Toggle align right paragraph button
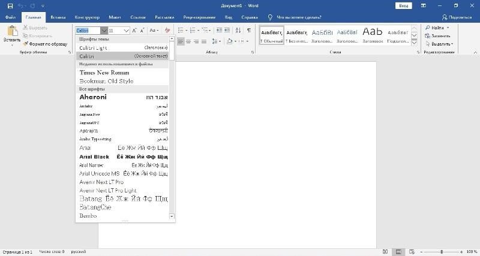480x256 pixels. tap(196, 41)
